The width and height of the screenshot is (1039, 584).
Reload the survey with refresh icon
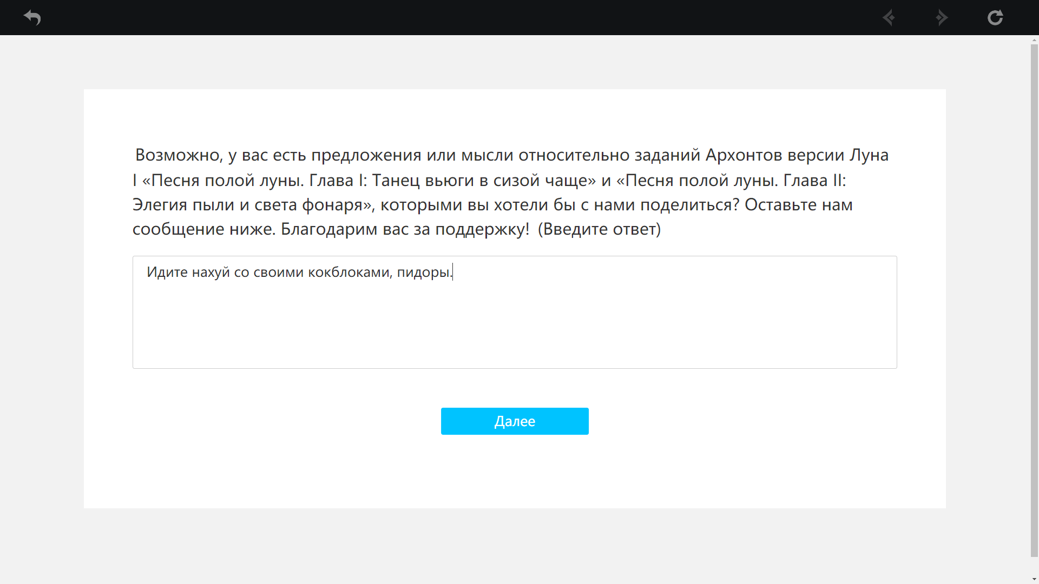(995, 17)
